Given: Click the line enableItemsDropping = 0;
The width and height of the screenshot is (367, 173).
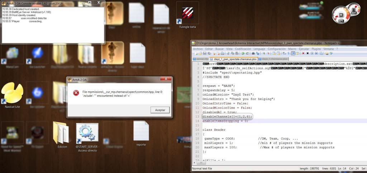Looking at the screenshot, I should 225,121.
